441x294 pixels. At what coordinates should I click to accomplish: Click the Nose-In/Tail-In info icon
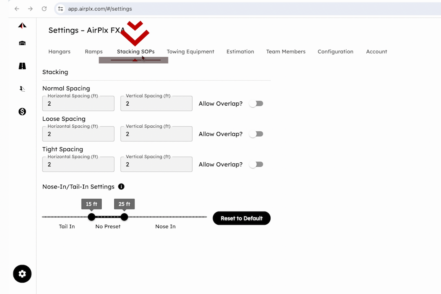point(121,187)
